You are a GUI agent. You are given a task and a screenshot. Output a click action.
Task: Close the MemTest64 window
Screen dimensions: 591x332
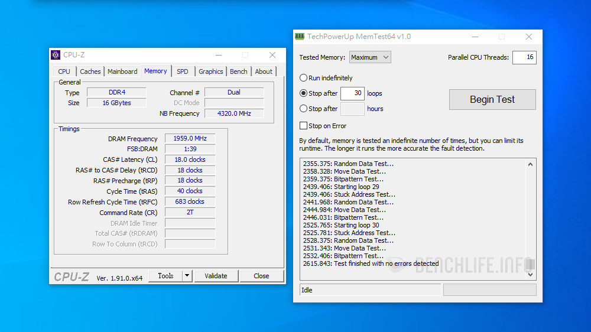(x=528, y=37)
